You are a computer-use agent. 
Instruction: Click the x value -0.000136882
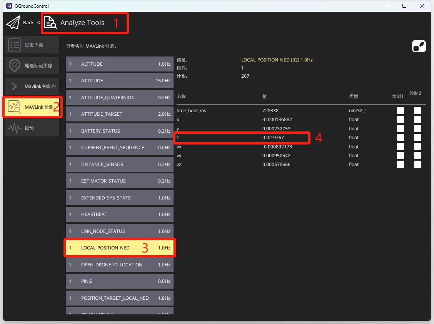coord(277,120)
